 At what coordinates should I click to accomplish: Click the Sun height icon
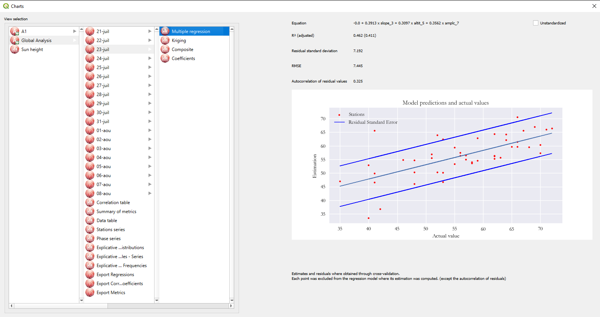coord(15,50)
